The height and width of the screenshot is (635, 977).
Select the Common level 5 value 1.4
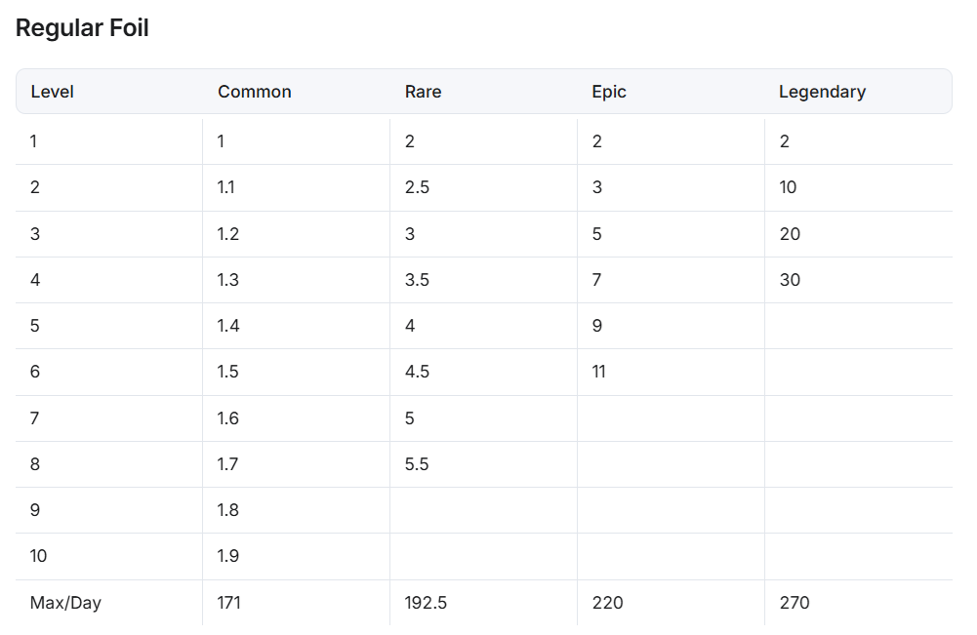228,326
